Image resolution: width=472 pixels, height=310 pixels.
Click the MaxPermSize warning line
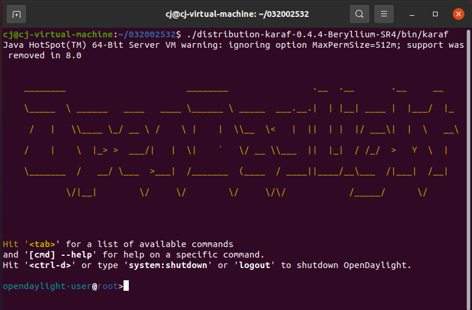click(234, 45)
